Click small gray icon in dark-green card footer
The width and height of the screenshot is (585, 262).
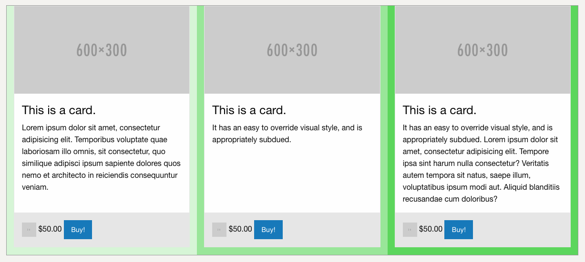tap(410, 230)
